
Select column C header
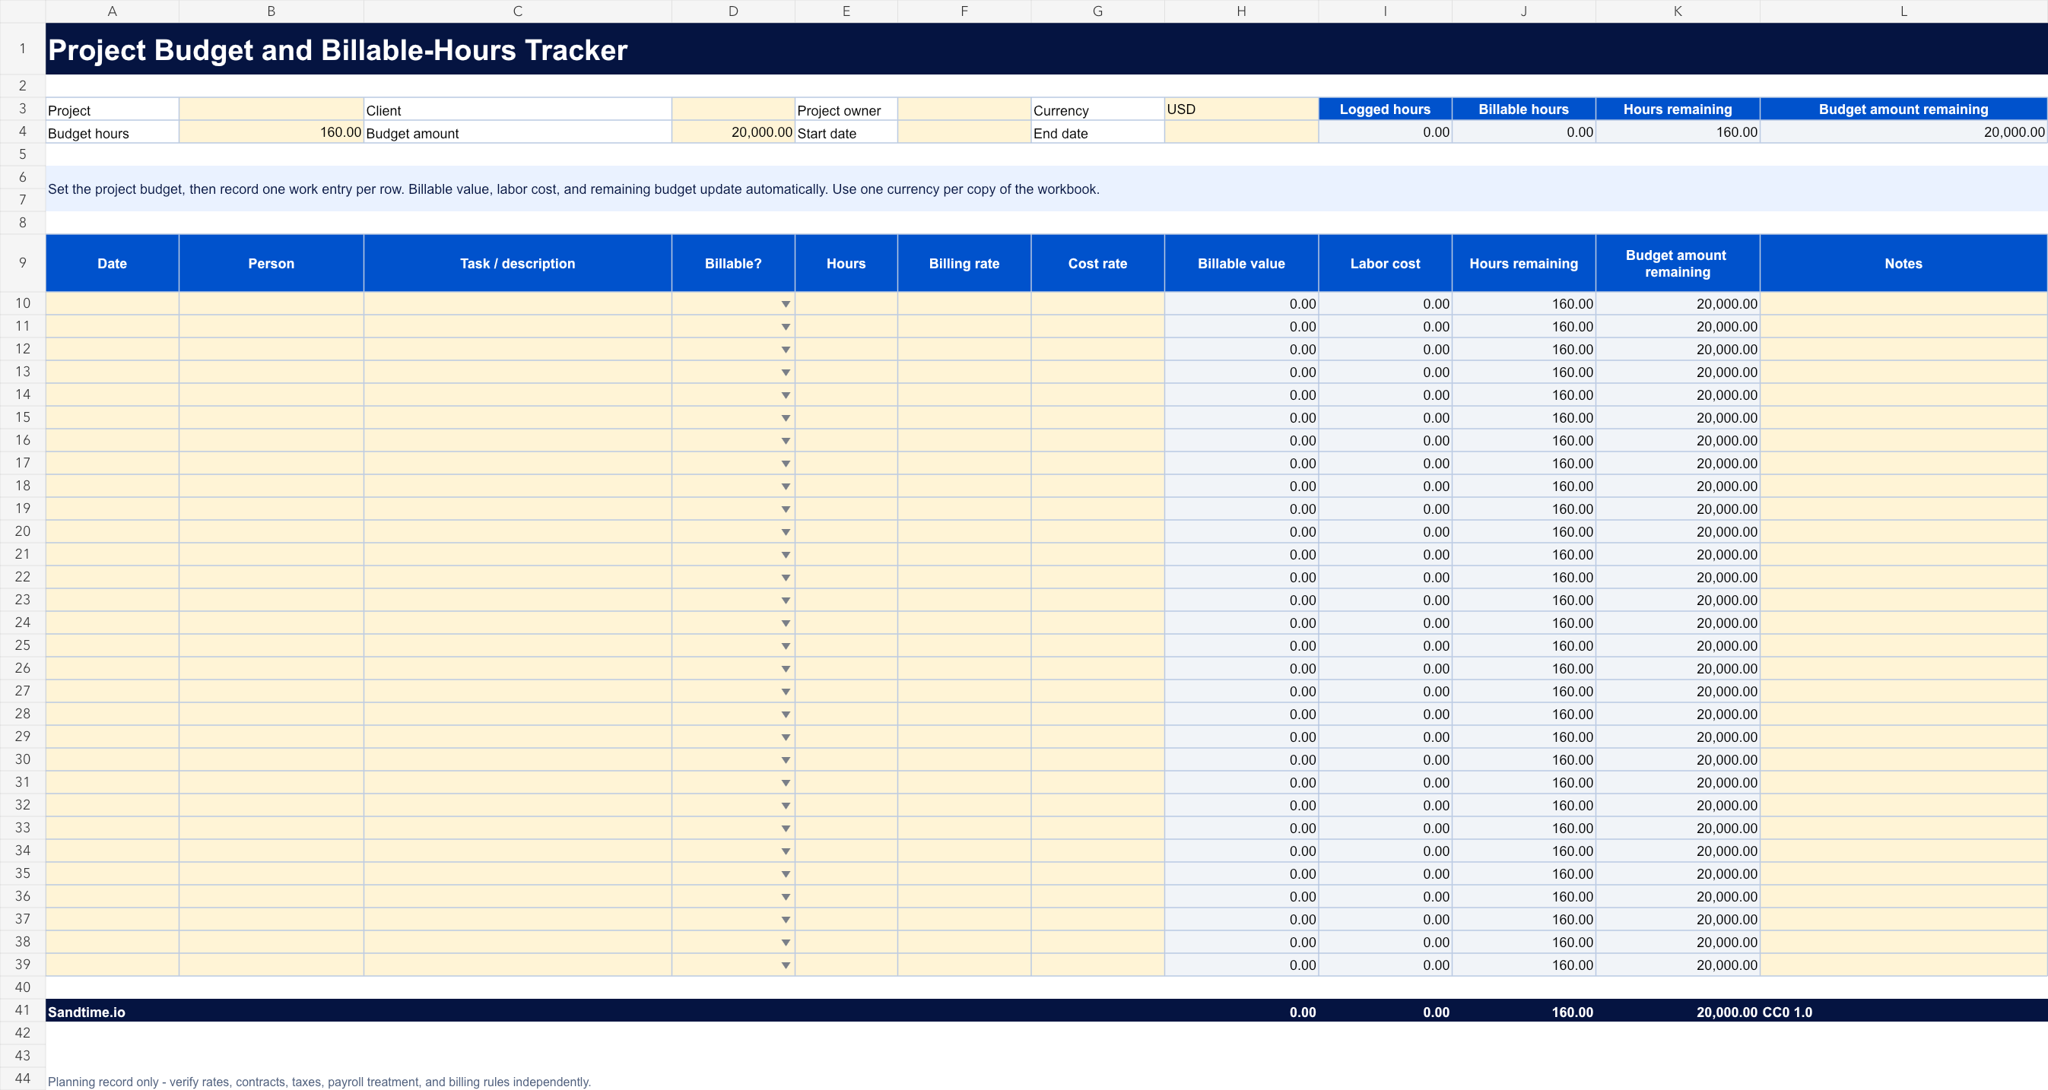(x=518, y=11)
